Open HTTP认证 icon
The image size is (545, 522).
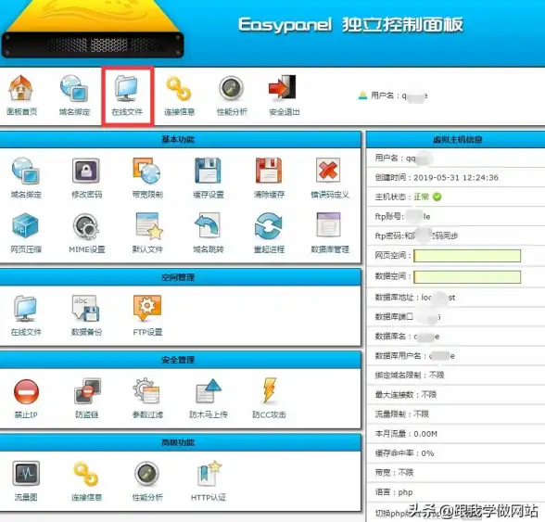pos(209,473)
